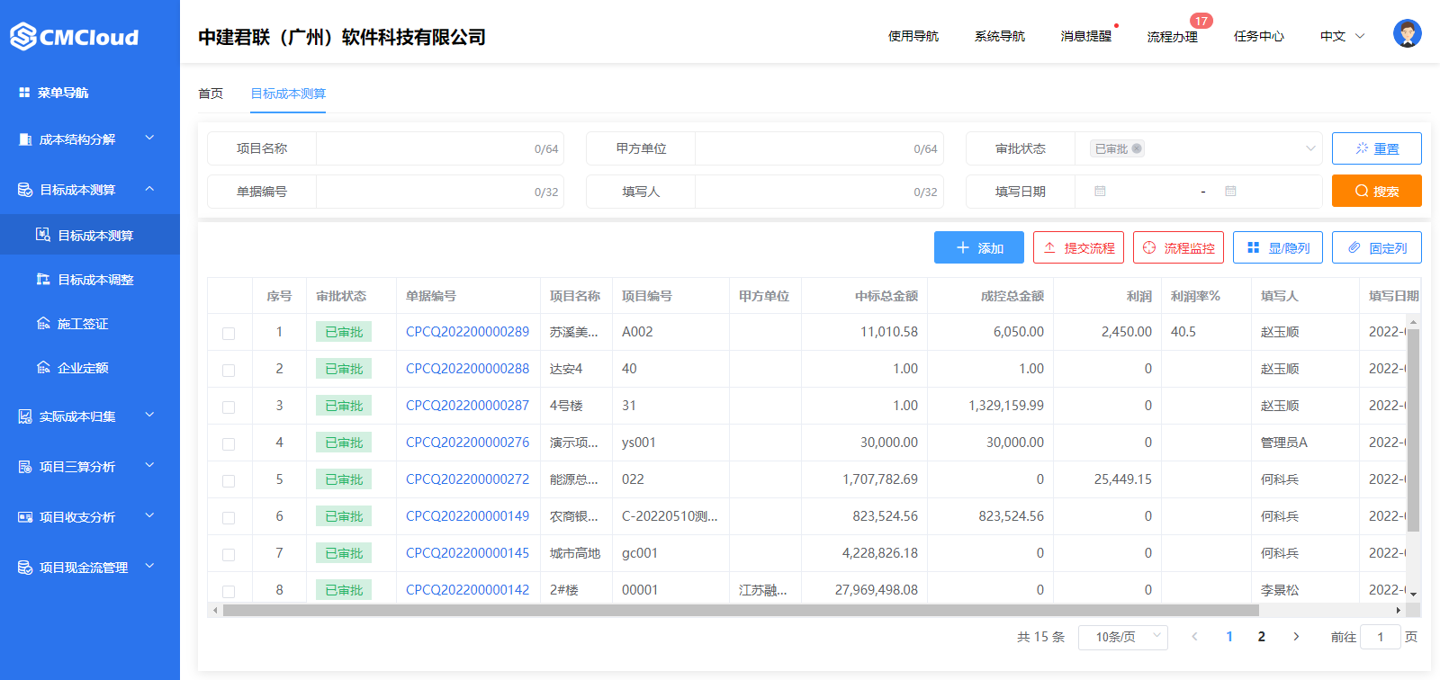Screen dimensions: 1440x680
Task: Select the checkbox for row 5
Action: [229, 481]
